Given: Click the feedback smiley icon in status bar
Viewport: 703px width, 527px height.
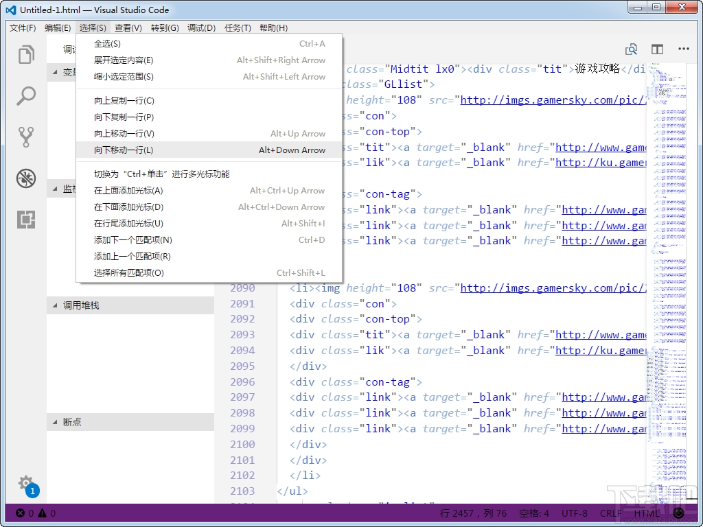Looking at the screenshot, I should [679, 513].
